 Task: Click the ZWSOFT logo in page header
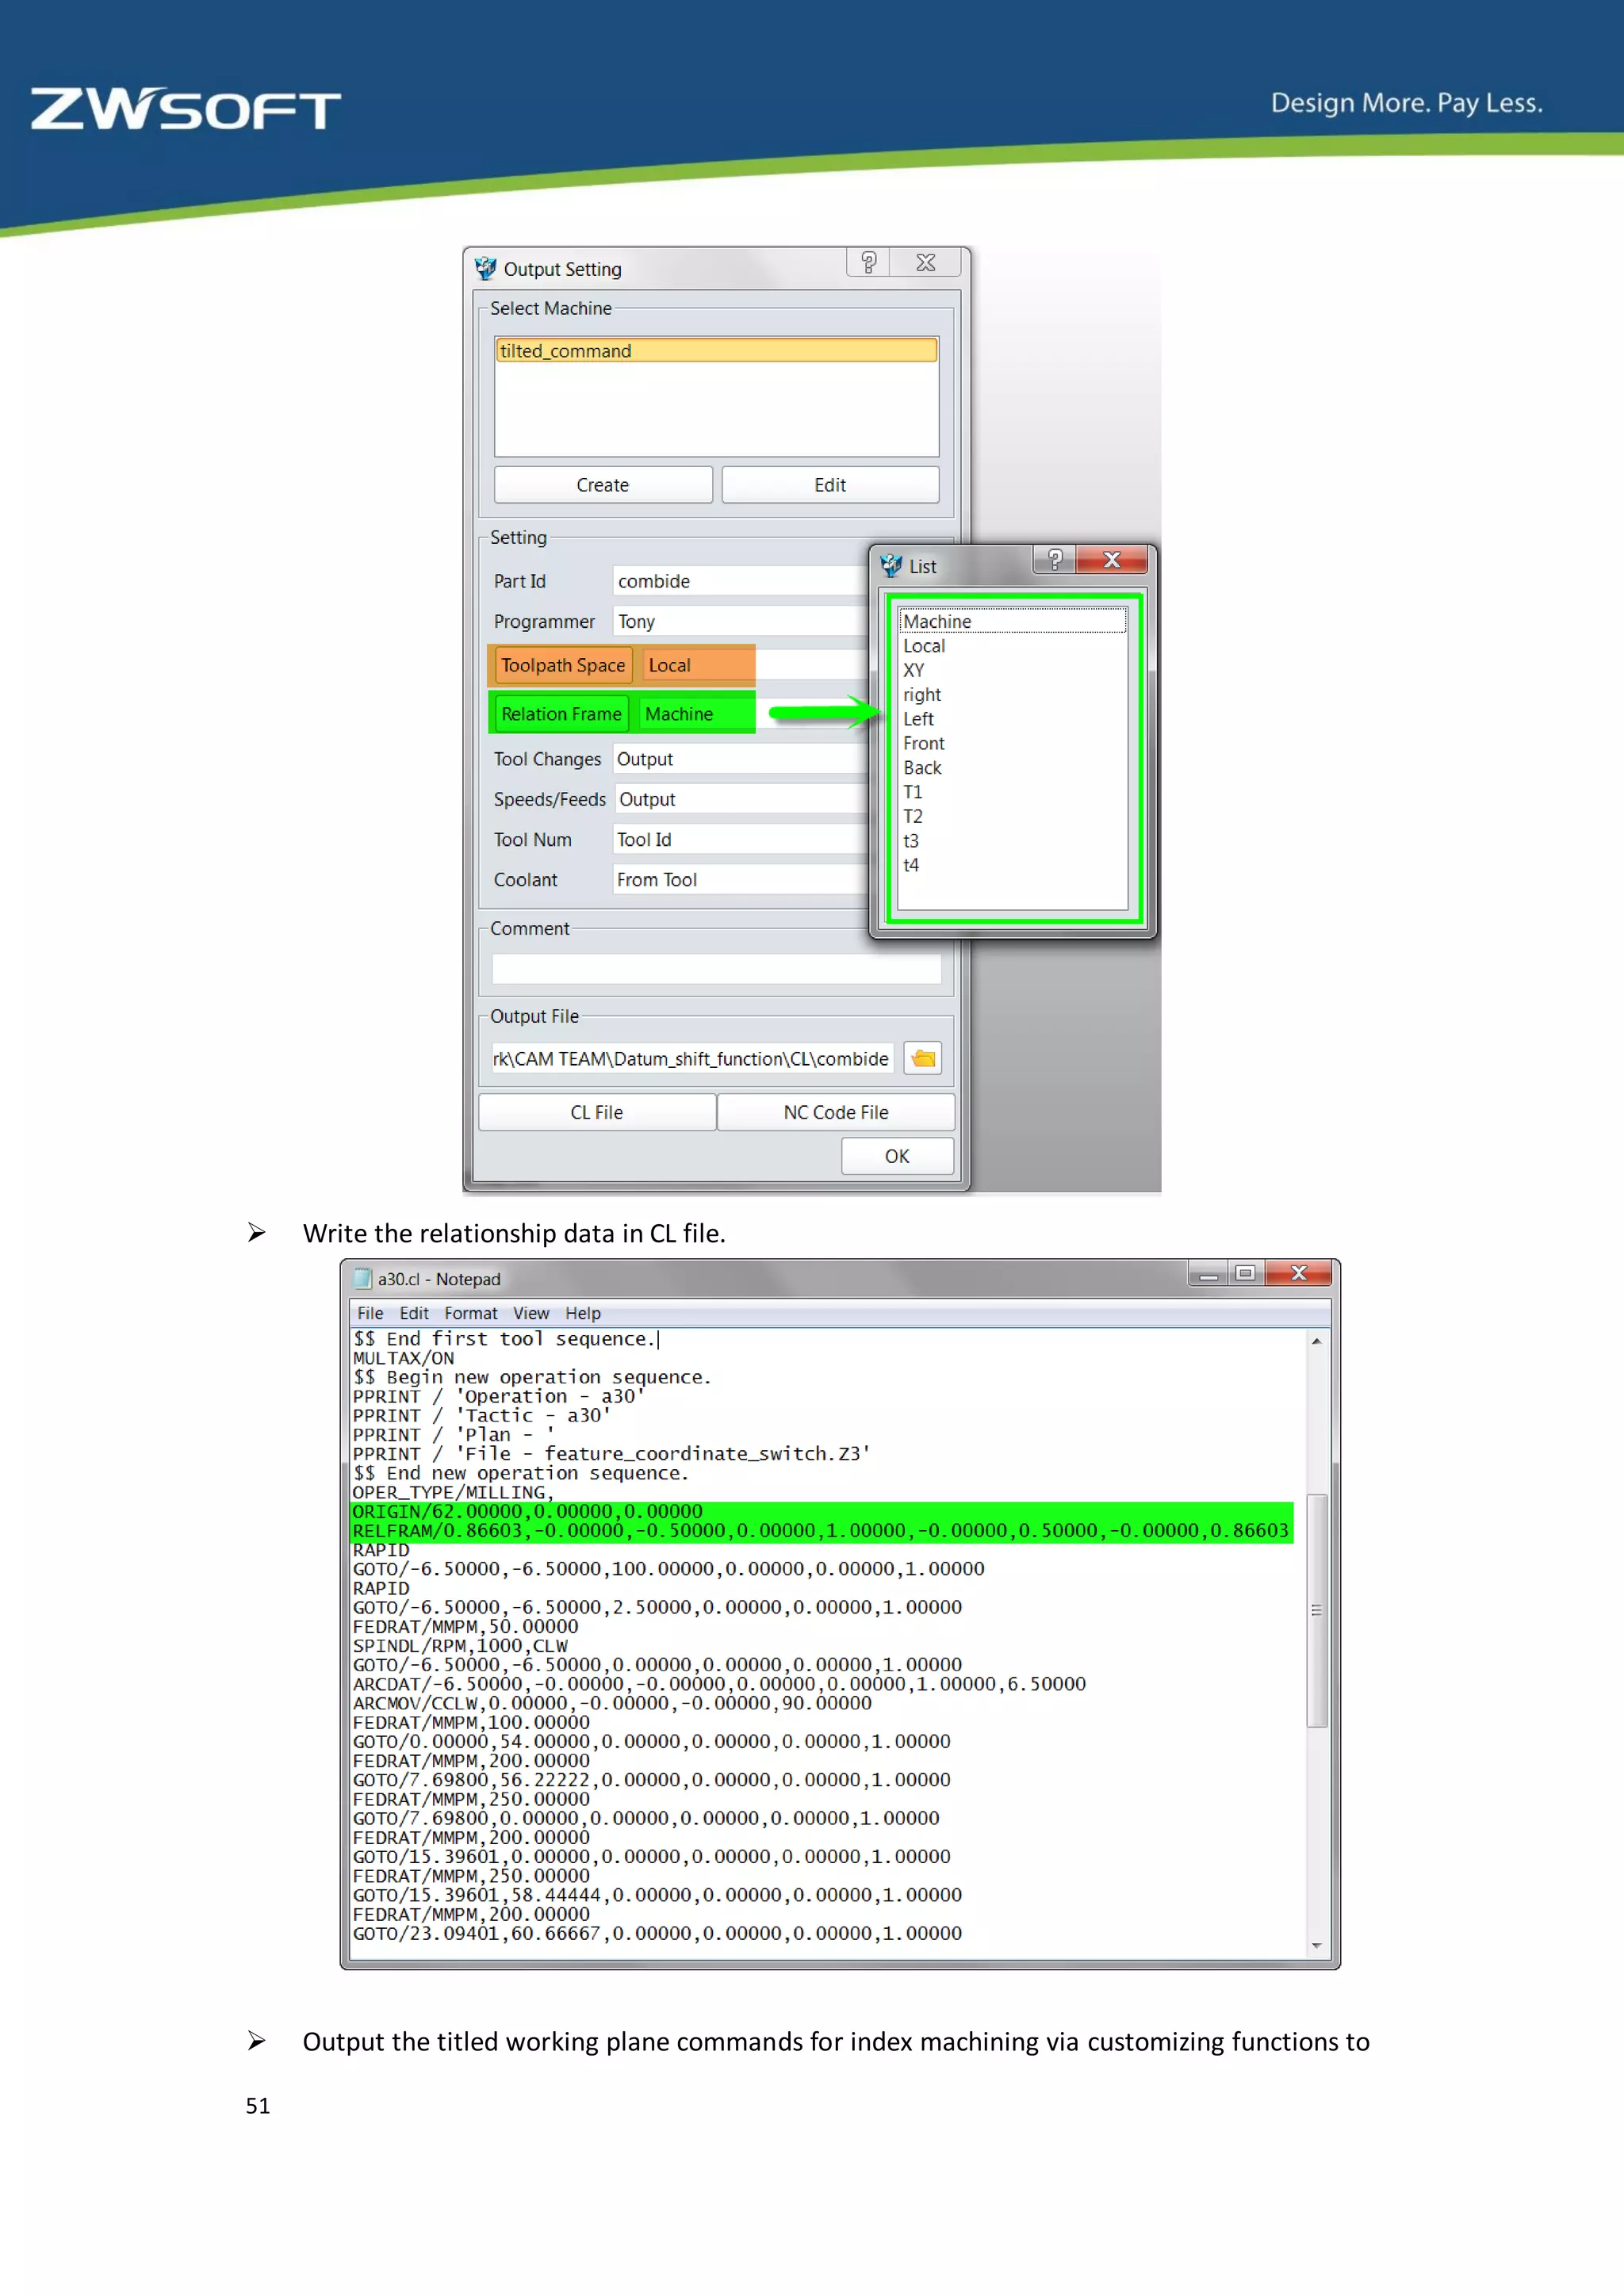(x=186, y=108)
